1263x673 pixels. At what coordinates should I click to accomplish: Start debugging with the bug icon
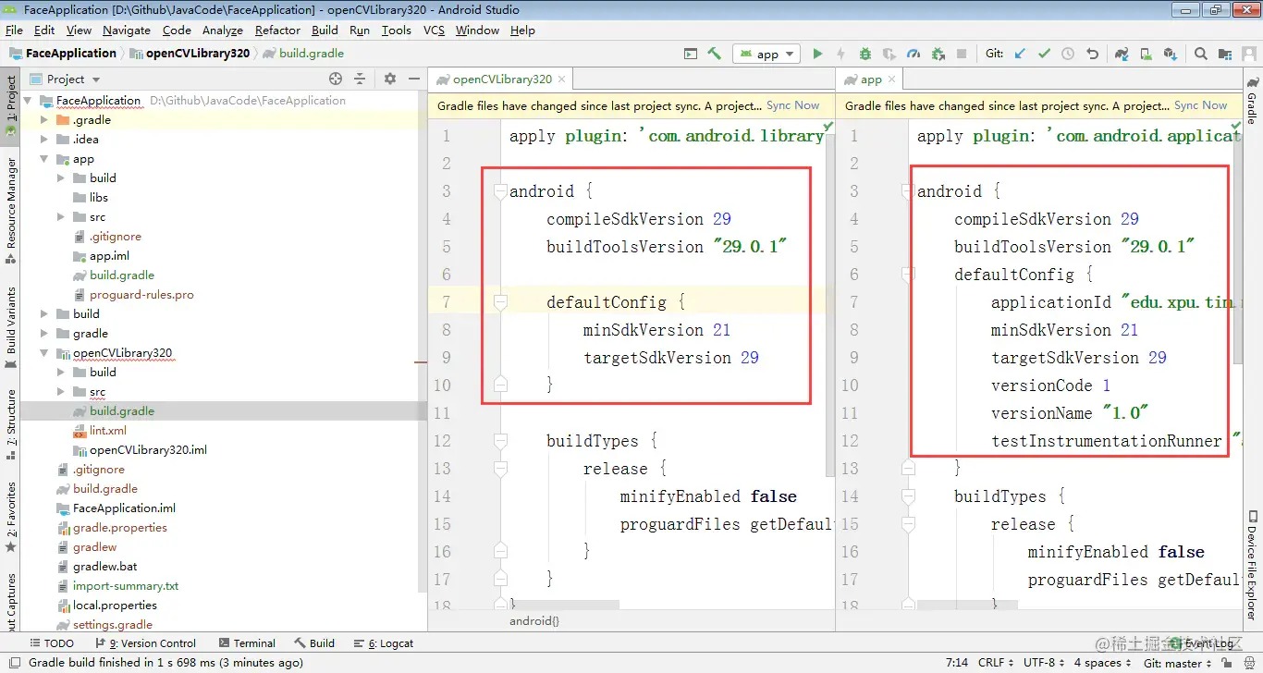tap(865, 54)
